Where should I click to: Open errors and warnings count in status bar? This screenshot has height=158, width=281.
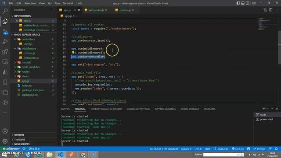tap(34, 149)
